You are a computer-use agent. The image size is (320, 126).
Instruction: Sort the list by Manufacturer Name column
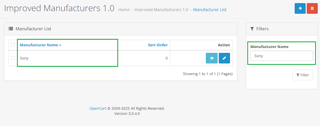pos(39,45)
